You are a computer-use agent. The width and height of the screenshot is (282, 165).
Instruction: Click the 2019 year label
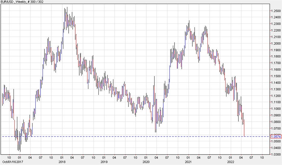tap(104, 162)
